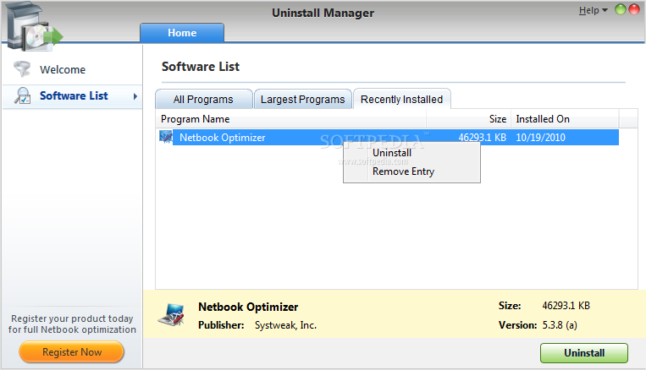
Task: Switch to the All Programs tab
Action: click(x=203, y=99)
